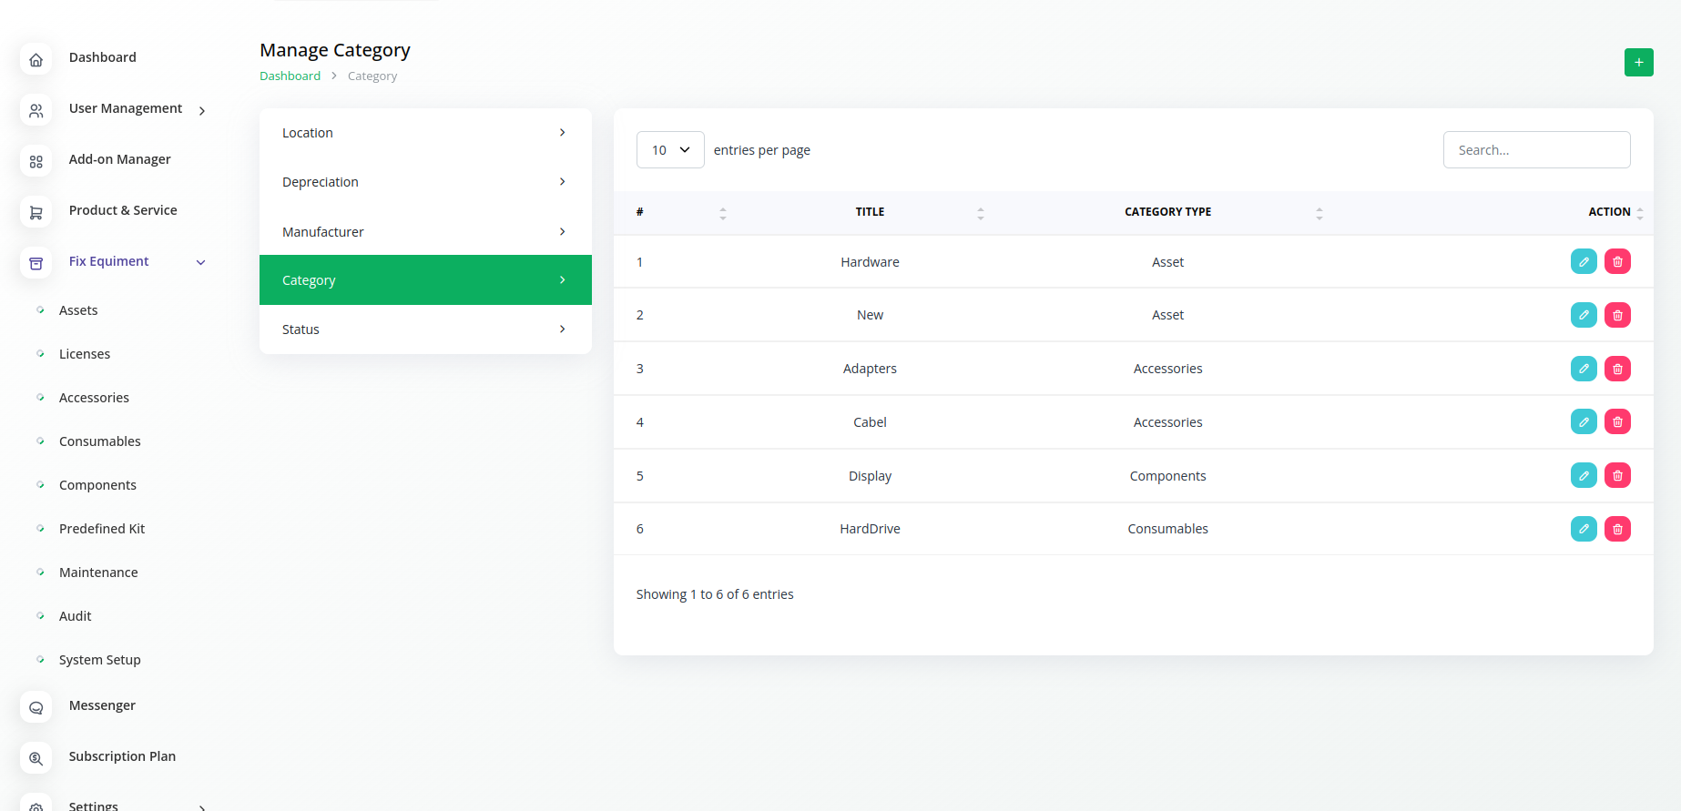Click the Dashboard home icon in sidebar
Image resolution: width=1681 pixels, height=811 pixels.
[x=36, y=60]
